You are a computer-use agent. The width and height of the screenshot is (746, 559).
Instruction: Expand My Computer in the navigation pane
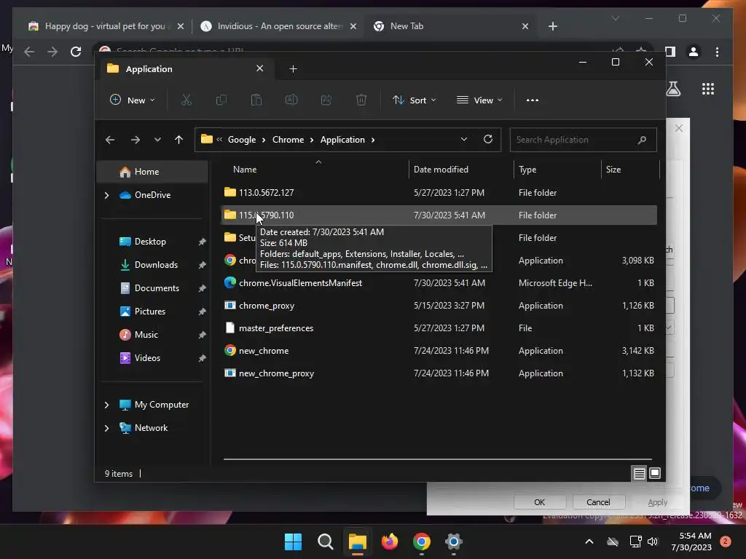coord(106,405)
